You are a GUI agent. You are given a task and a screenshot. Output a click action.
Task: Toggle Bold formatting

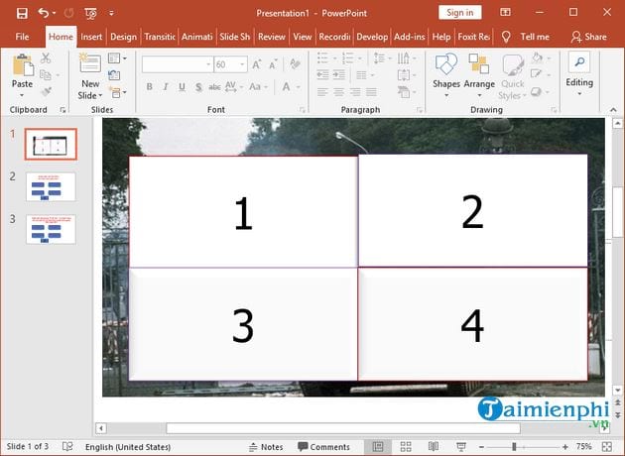click(x=149, y=87)
